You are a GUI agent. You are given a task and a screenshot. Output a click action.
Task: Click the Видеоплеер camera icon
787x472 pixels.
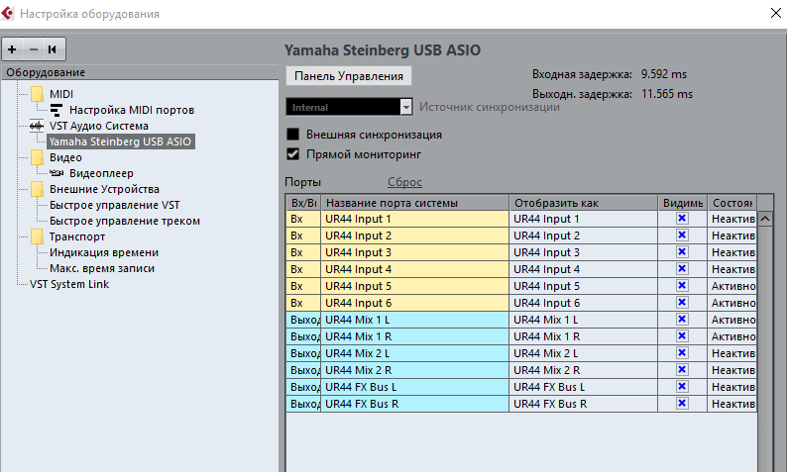pyautogui.click(x=56, y=173)
